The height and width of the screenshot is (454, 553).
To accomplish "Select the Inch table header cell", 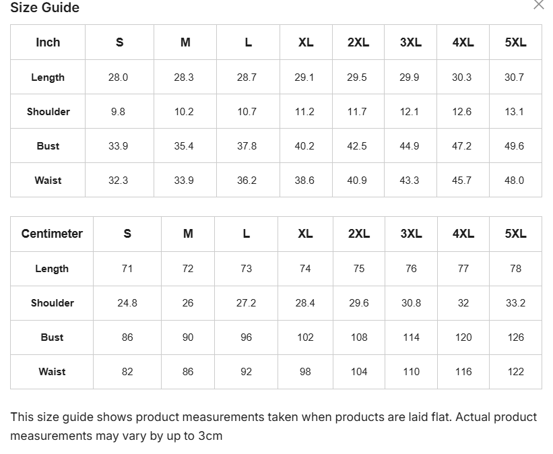I will pos(48,42).
